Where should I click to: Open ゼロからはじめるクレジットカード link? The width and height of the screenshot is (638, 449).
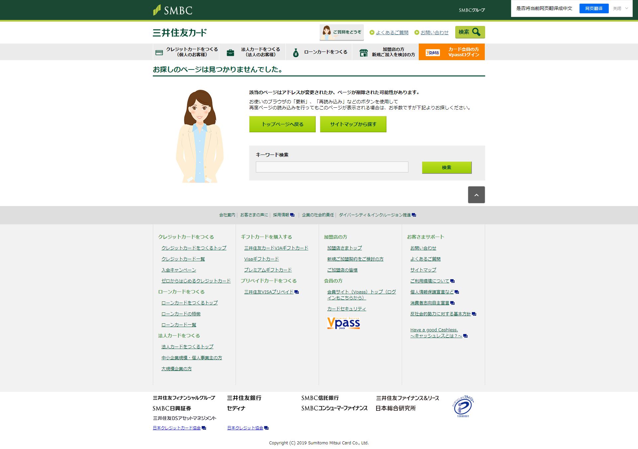click(196, 281)
